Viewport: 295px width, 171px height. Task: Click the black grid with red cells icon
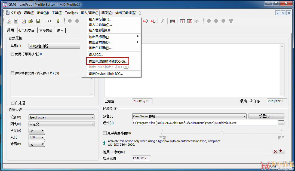173,21
